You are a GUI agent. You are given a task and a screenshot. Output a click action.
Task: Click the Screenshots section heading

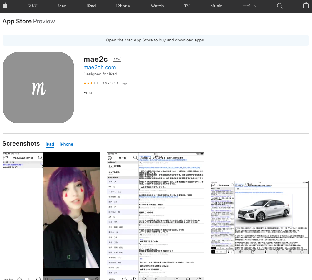point(21,143)
